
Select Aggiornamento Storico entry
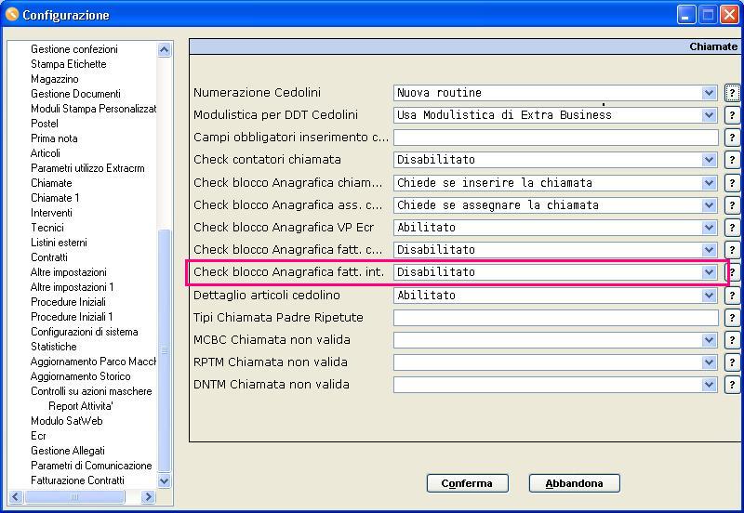point(80,376)
